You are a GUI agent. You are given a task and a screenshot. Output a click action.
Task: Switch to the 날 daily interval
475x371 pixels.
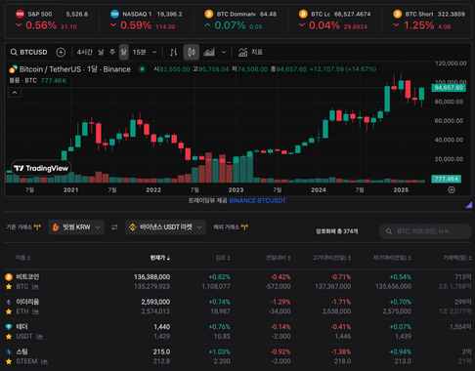102,52
